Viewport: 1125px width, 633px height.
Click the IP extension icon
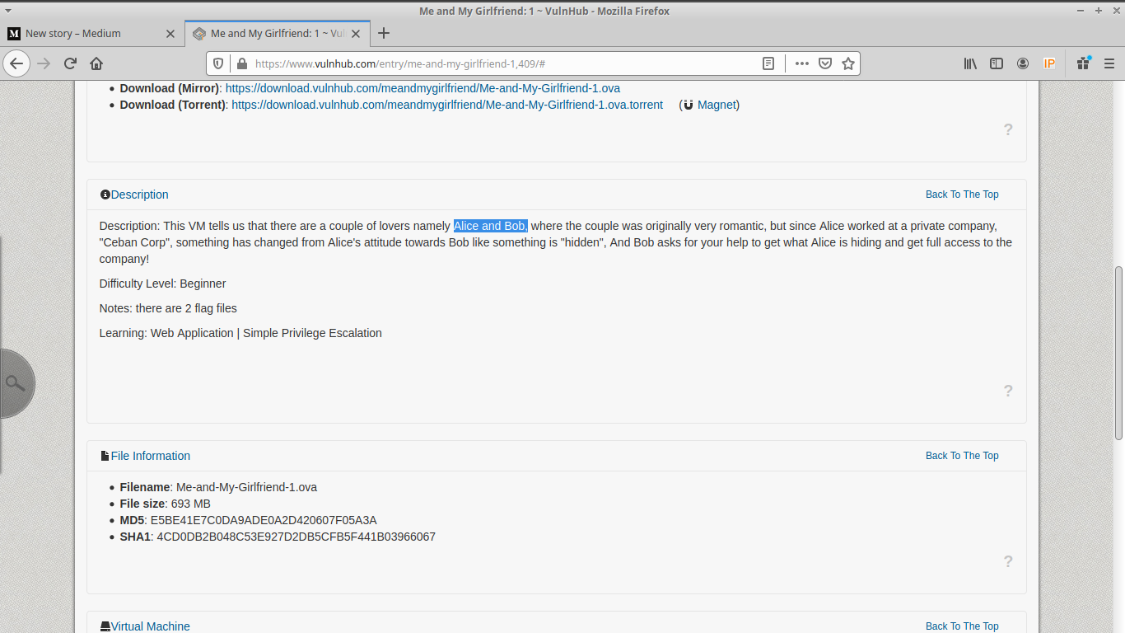coord(1049,63)
